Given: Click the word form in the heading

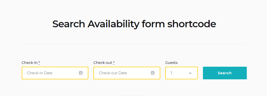Looking at the screenshot, I should tap(153, 24).
